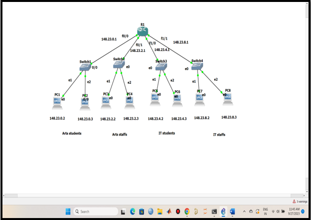Image resolution: width=311 pixels, height=220 pixels.
Task: Open Task View from the taskbar
Action: coord(123,212)
